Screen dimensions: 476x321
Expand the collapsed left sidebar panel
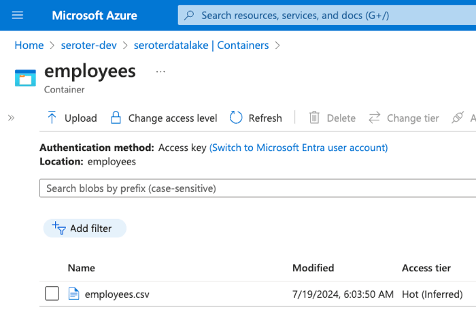[11, 118]
